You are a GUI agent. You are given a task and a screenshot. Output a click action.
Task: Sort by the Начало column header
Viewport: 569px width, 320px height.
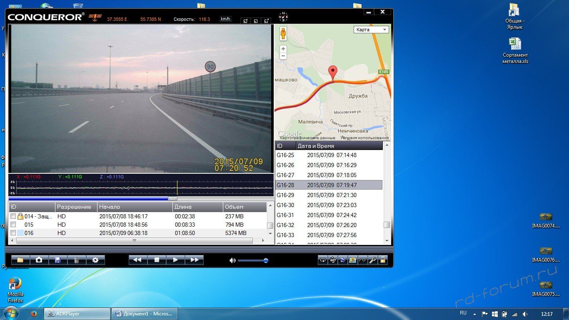click(135, 207)
